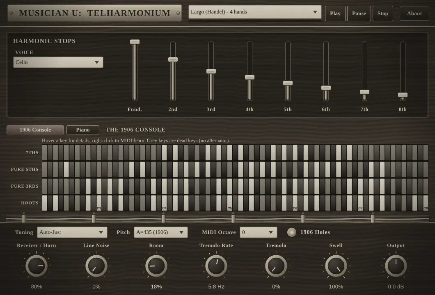Click the ROOTS row label
Viewport: 435px width, 295px height.
coord(30,203)
